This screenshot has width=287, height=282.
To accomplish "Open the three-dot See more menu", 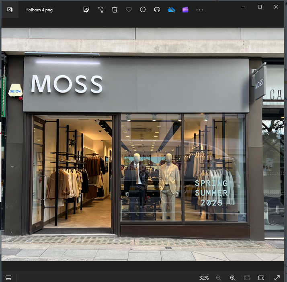I will (199, 10).
